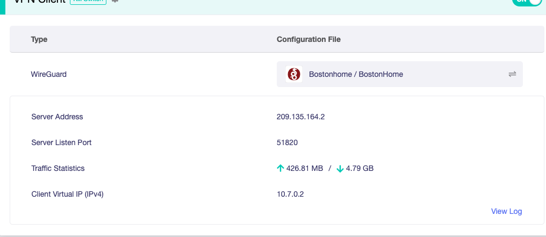This screenshot has width=546, height=237.
Task: Select the WireGuard type label
Action: (x=49, y=74)
